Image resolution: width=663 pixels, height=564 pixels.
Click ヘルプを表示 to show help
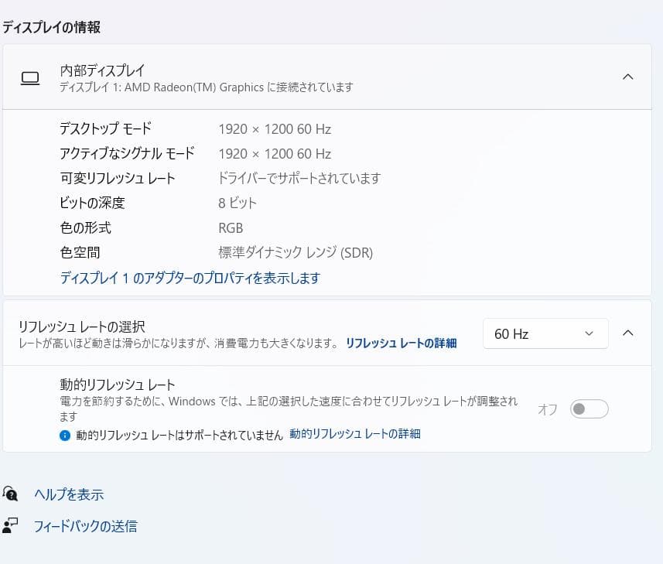(x=68, y=494)
